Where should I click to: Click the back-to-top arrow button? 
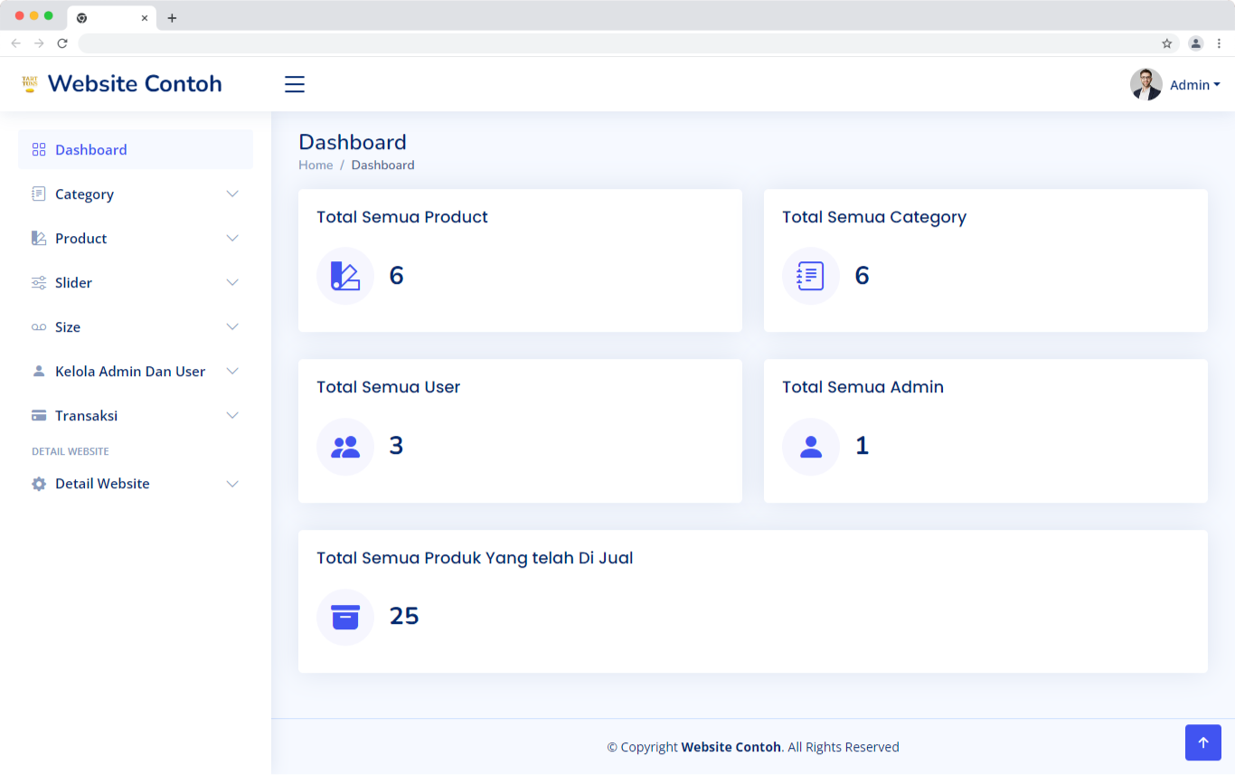[x=1202, y=742]
